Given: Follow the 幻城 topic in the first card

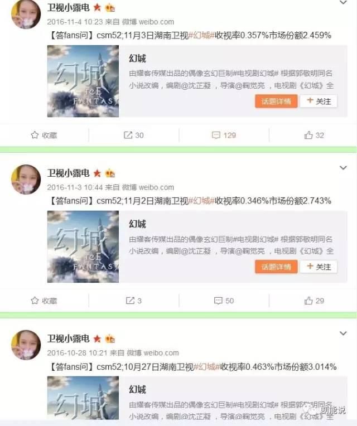Looking at the screenshot, I should click(319, 101).
